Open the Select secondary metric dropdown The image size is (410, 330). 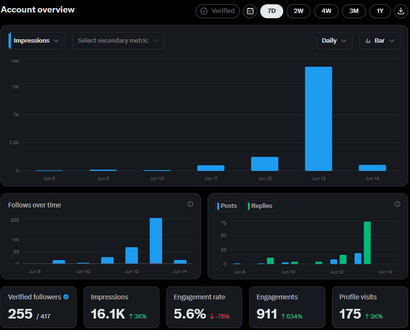(x=118, y=41)
